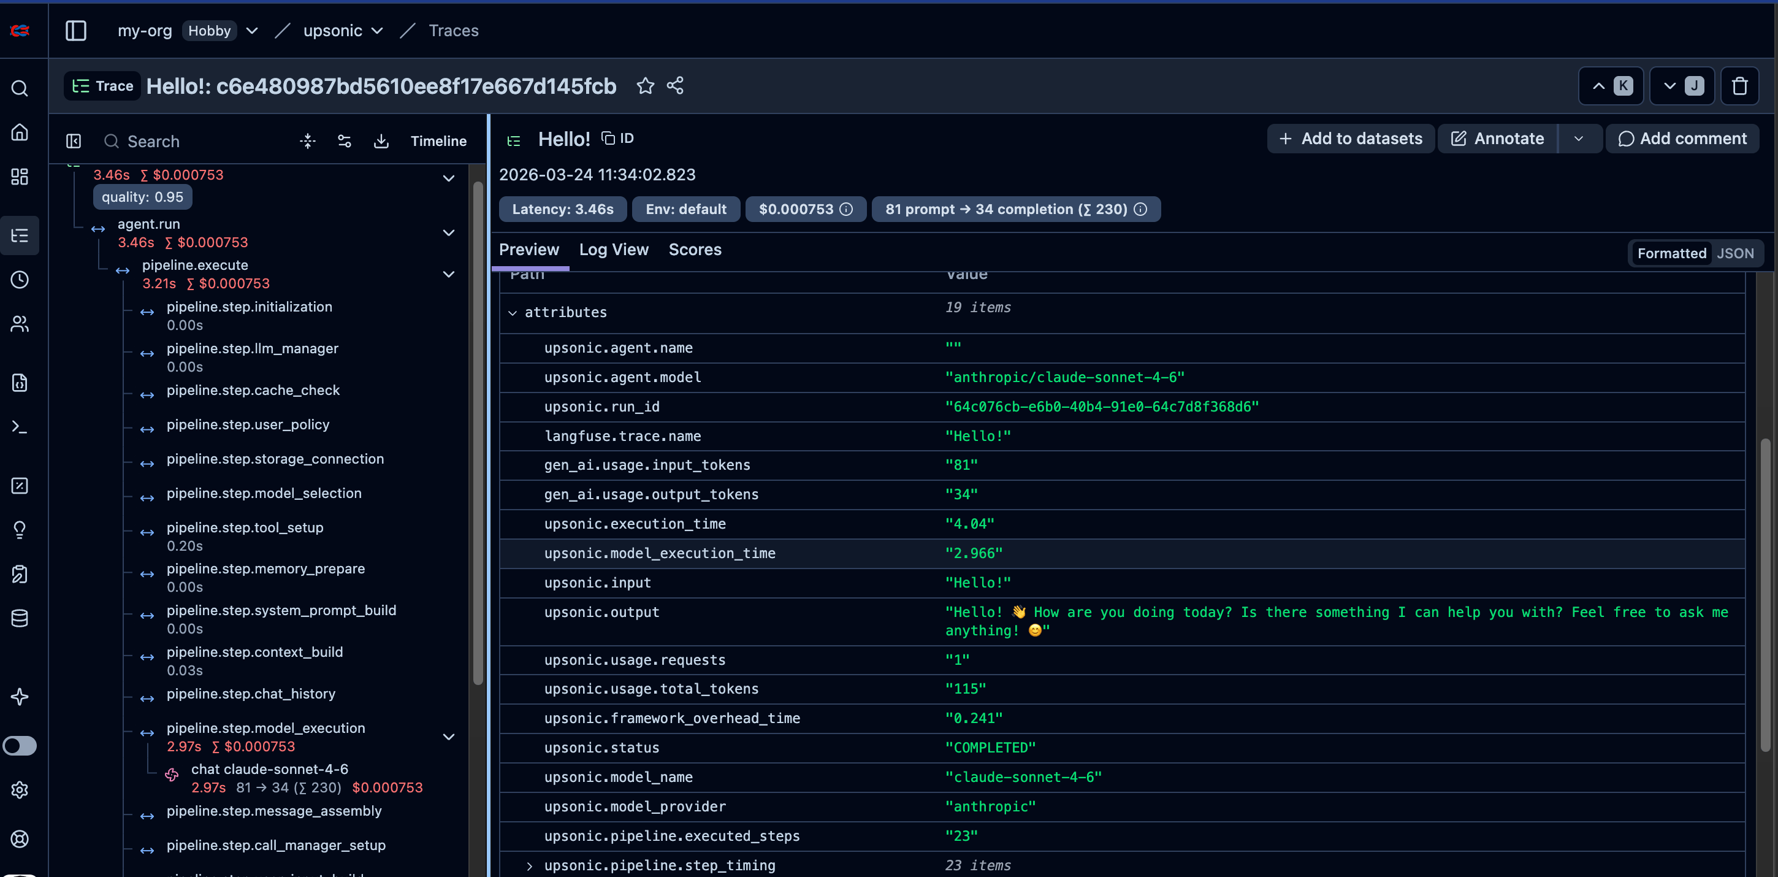This screenshot has height=877, width=1778.
Task: Open upsonic project dropdown
Action: click(377, 31)
